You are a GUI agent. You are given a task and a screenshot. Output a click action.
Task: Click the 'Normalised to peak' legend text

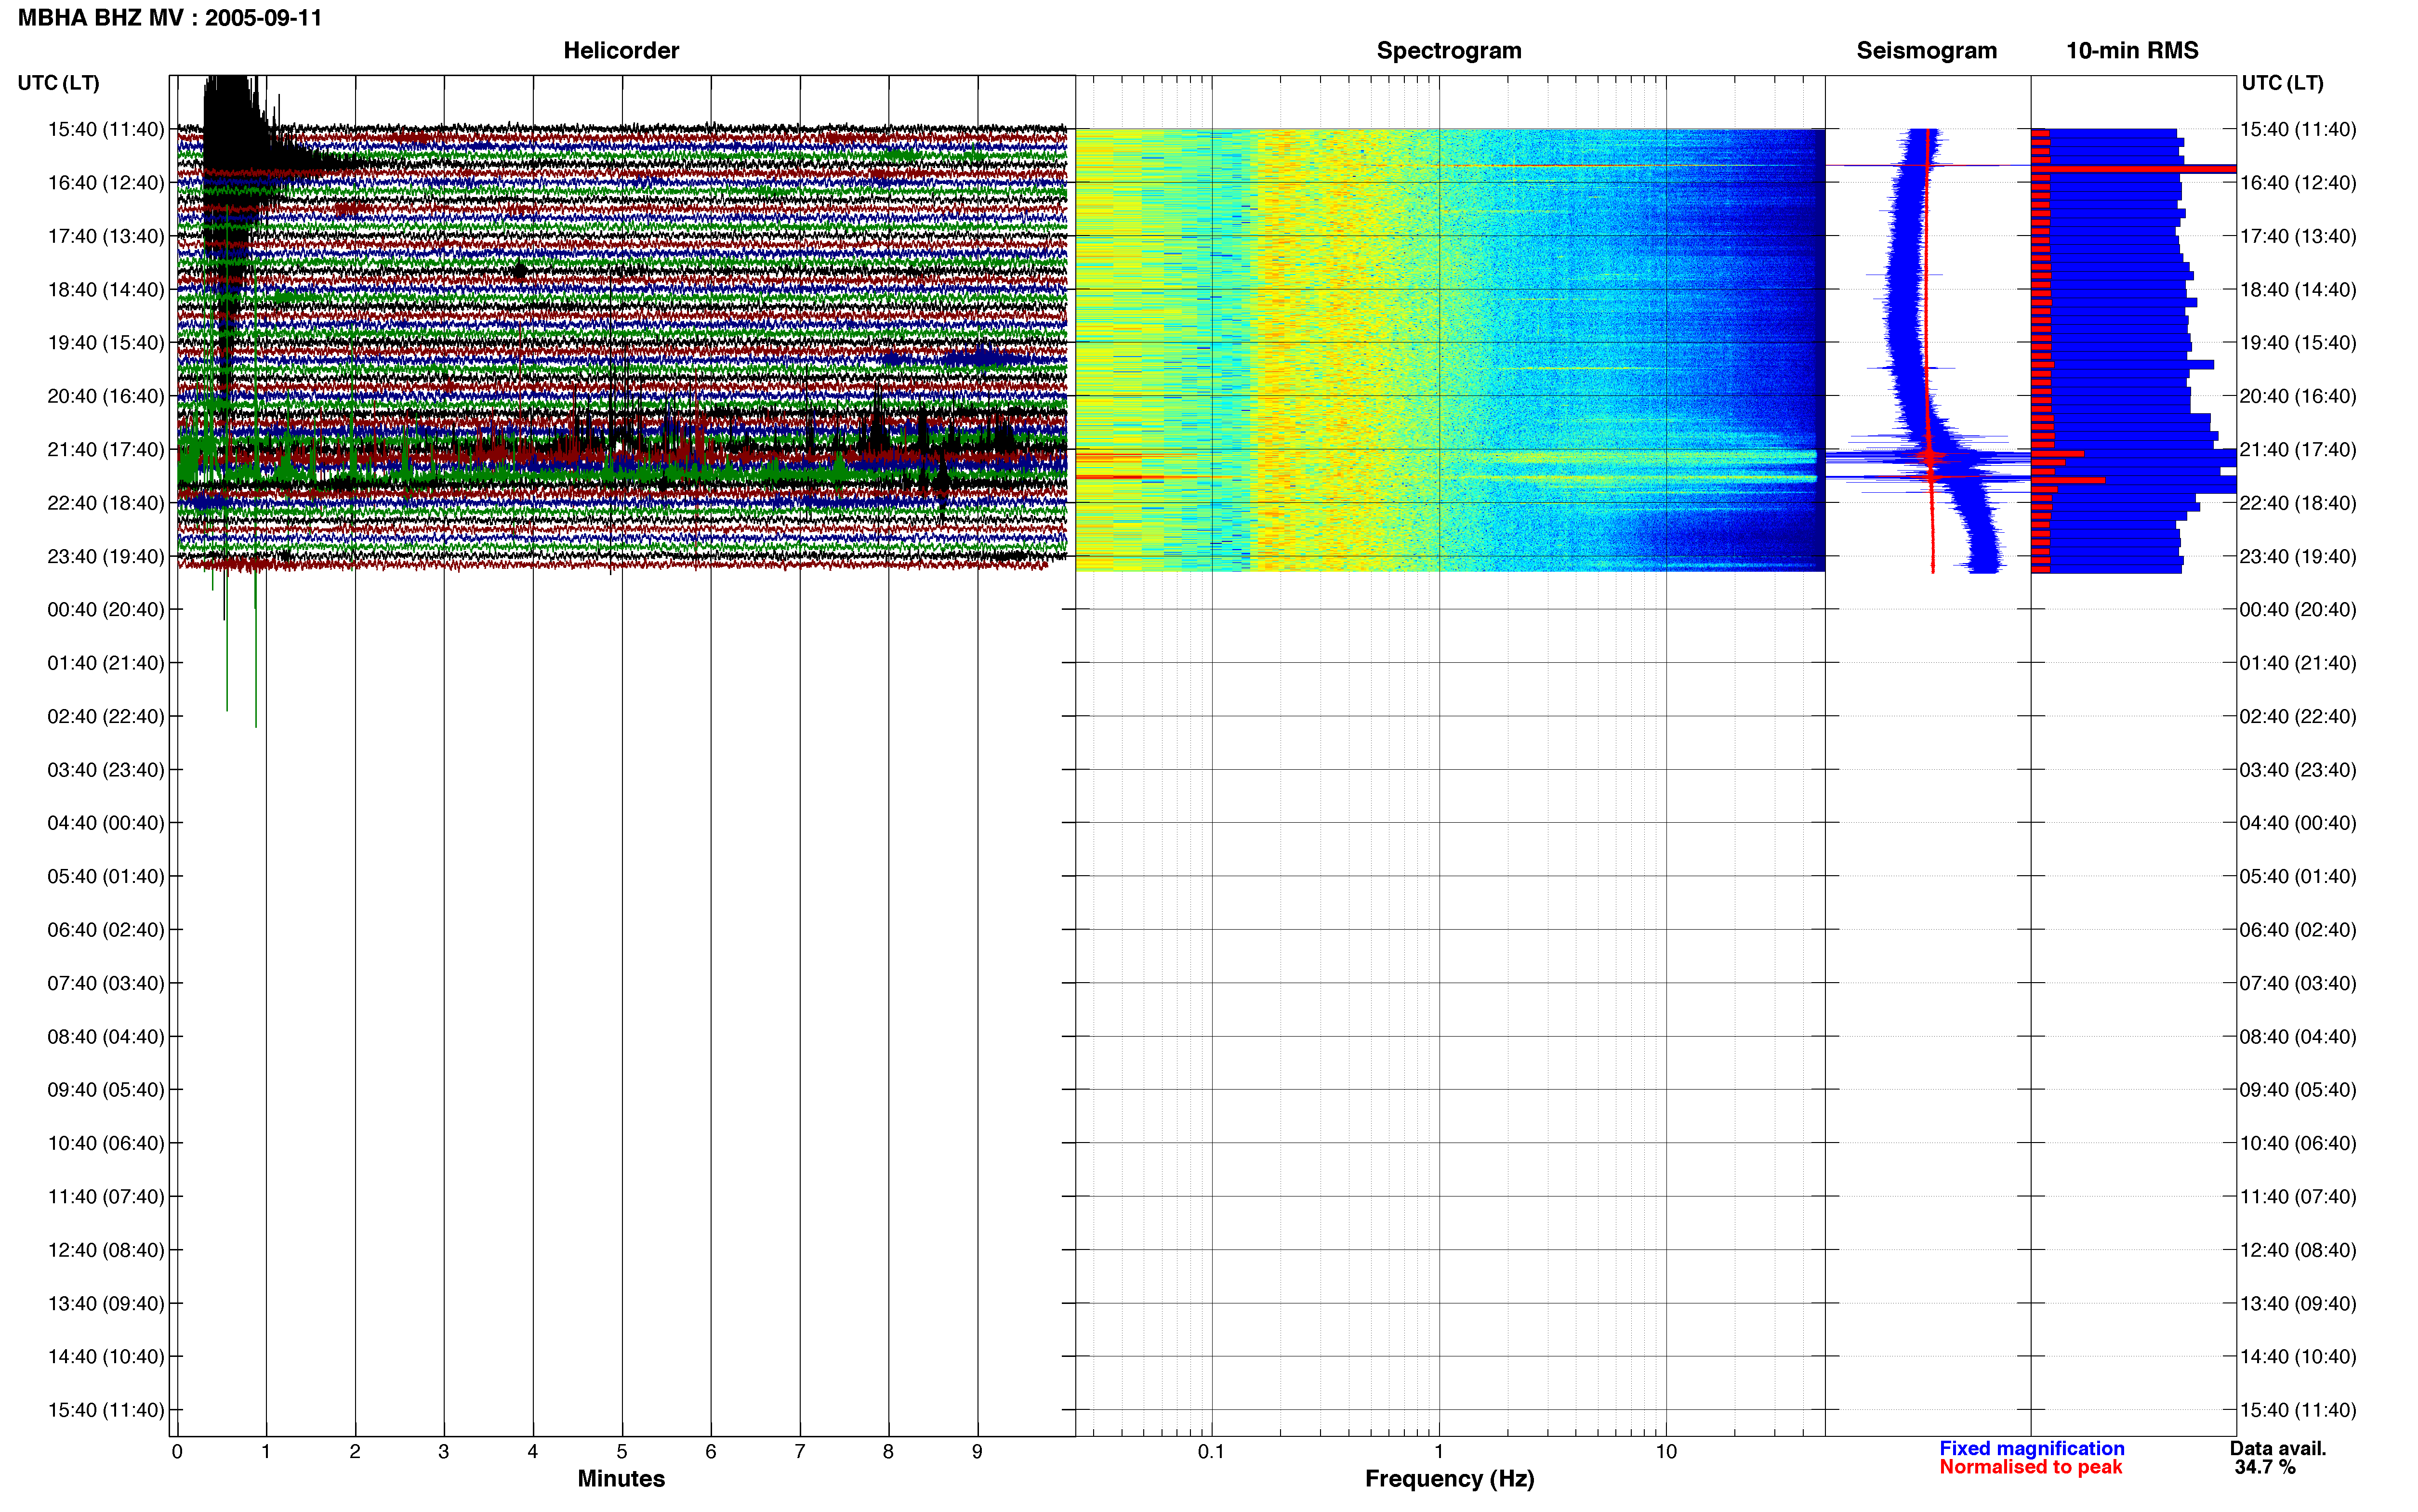(x=2031, y=1468)
